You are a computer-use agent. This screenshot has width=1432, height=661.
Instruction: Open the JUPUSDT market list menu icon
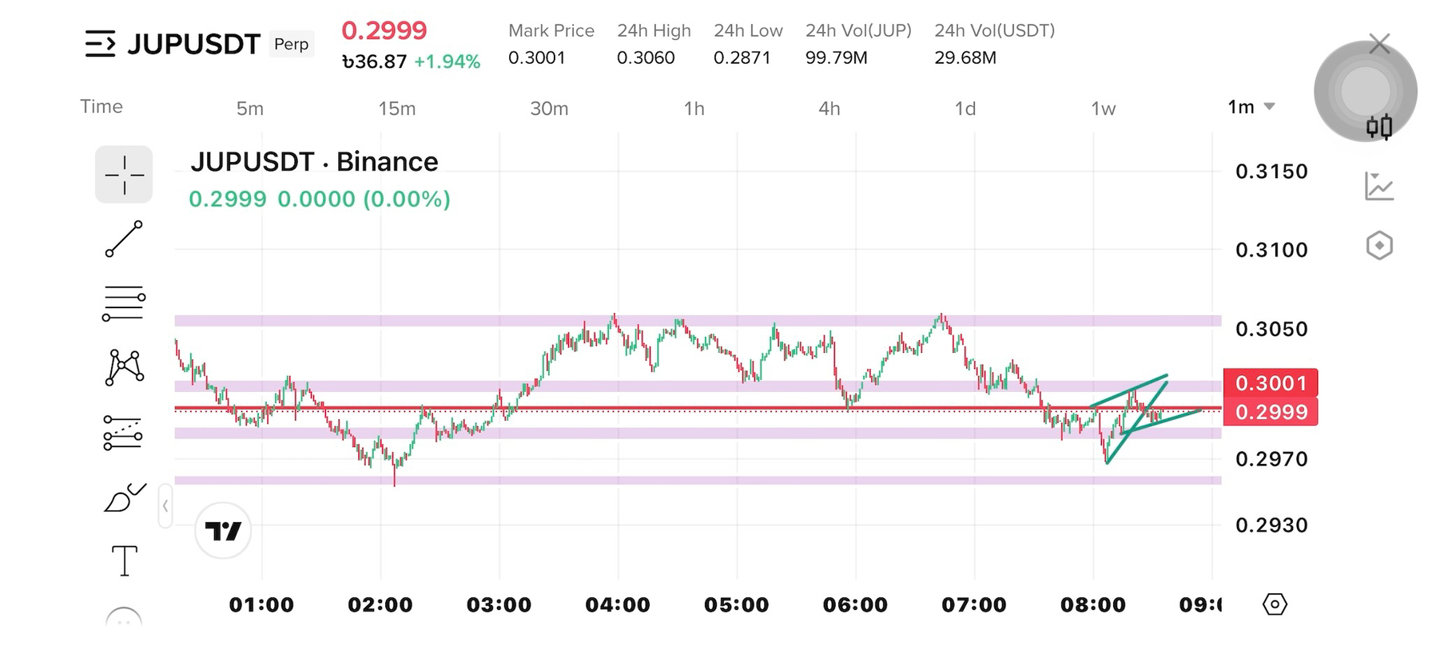(100, 44)
